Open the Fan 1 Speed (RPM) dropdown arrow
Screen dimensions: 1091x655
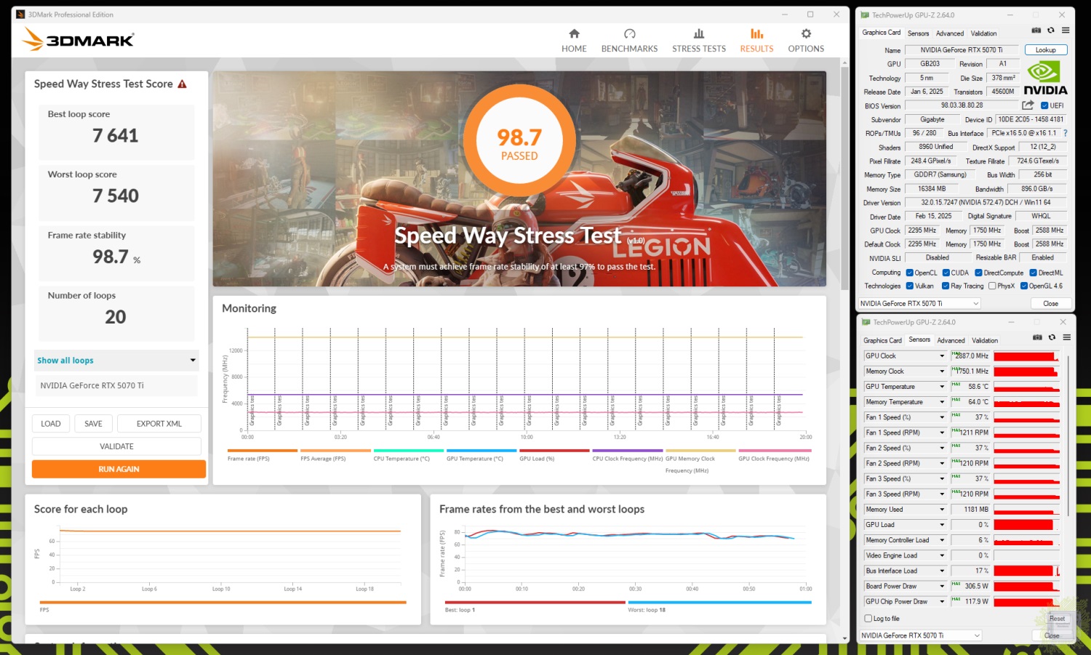[x=942, y=433]
